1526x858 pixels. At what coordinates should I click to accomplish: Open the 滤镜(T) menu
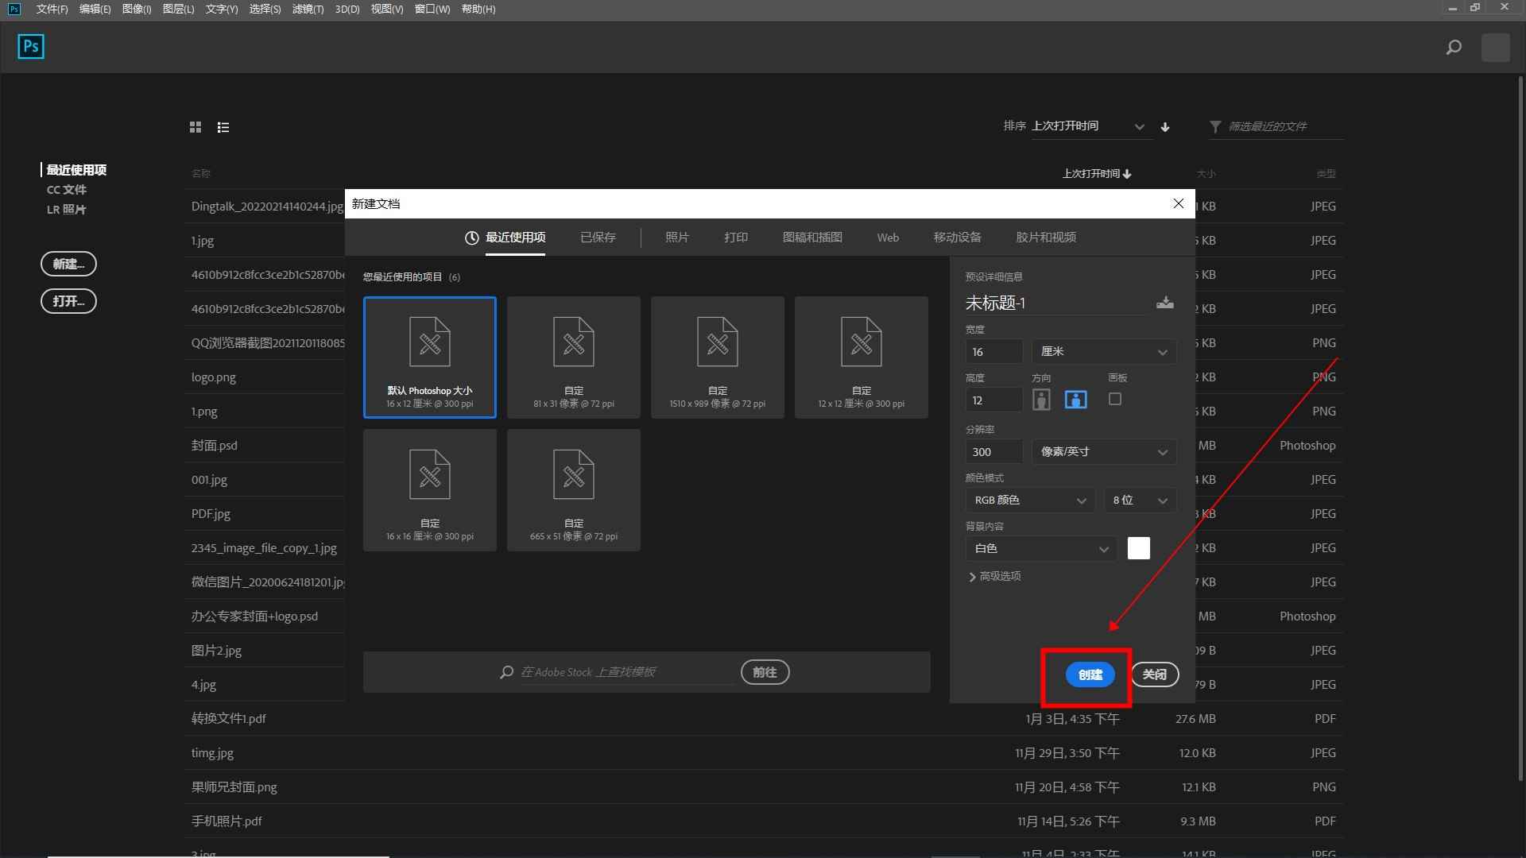pos(308,10)
